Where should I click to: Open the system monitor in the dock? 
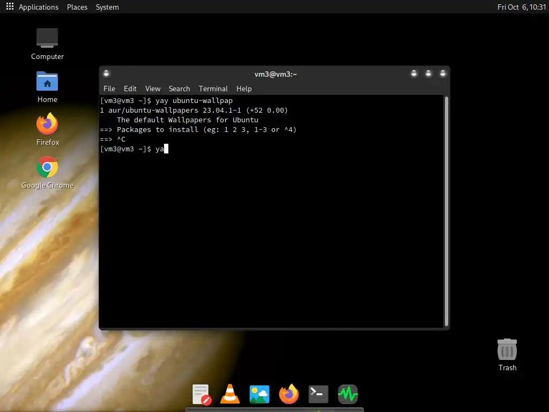tap(347, 394)
